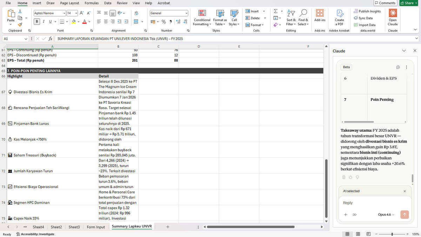Switch to the Sheet4 tab
421x237 pixels.
tap(38, 227)
